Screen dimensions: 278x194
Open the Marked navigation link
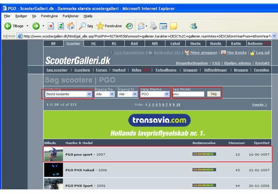click(119, 70)
